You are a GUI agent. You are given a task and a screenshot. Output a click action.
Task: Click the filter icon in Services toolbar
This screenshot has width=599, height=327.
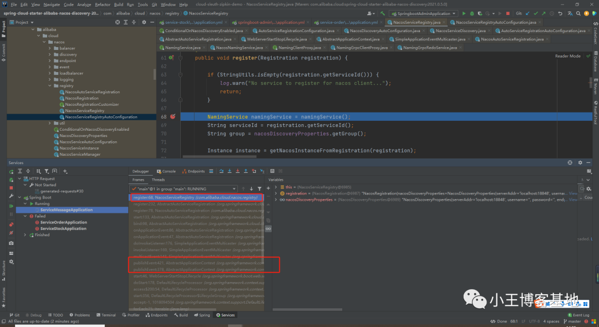tap(47, 171)
